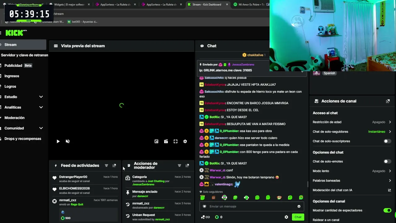This screenshot has height=223, width=396.
Task: Open ELBICHOMESSI2026 follower entry
Action: coord(85,190)
